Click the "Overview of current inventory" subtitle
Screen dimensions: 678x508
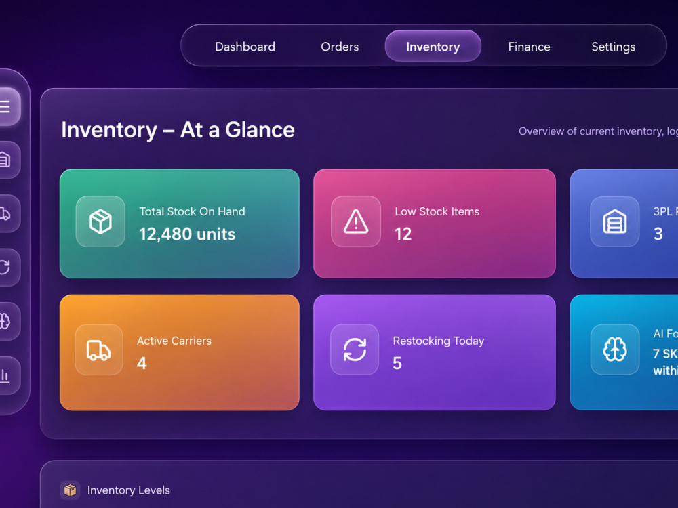[x=598, y=131]
